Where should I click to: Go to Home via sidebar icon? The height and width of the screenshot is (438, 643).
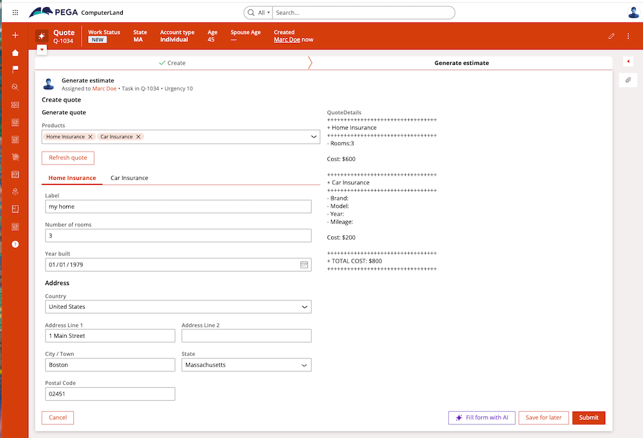pyautogui.click(x=15, y=53)
